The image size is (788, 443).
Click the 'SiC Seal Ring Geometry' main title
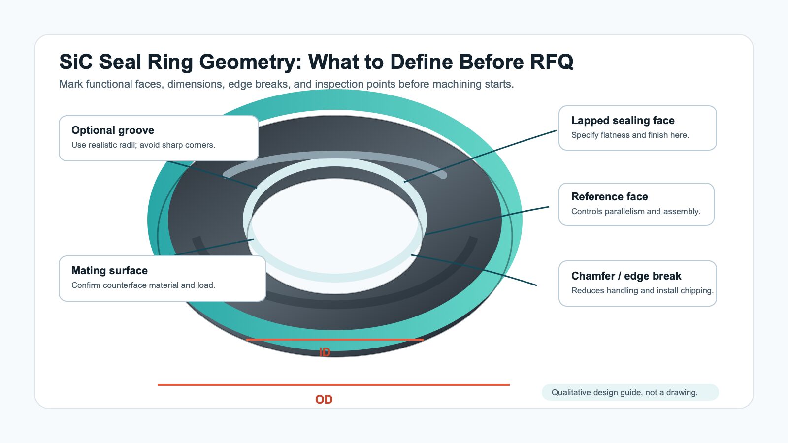tap(316, 62)
